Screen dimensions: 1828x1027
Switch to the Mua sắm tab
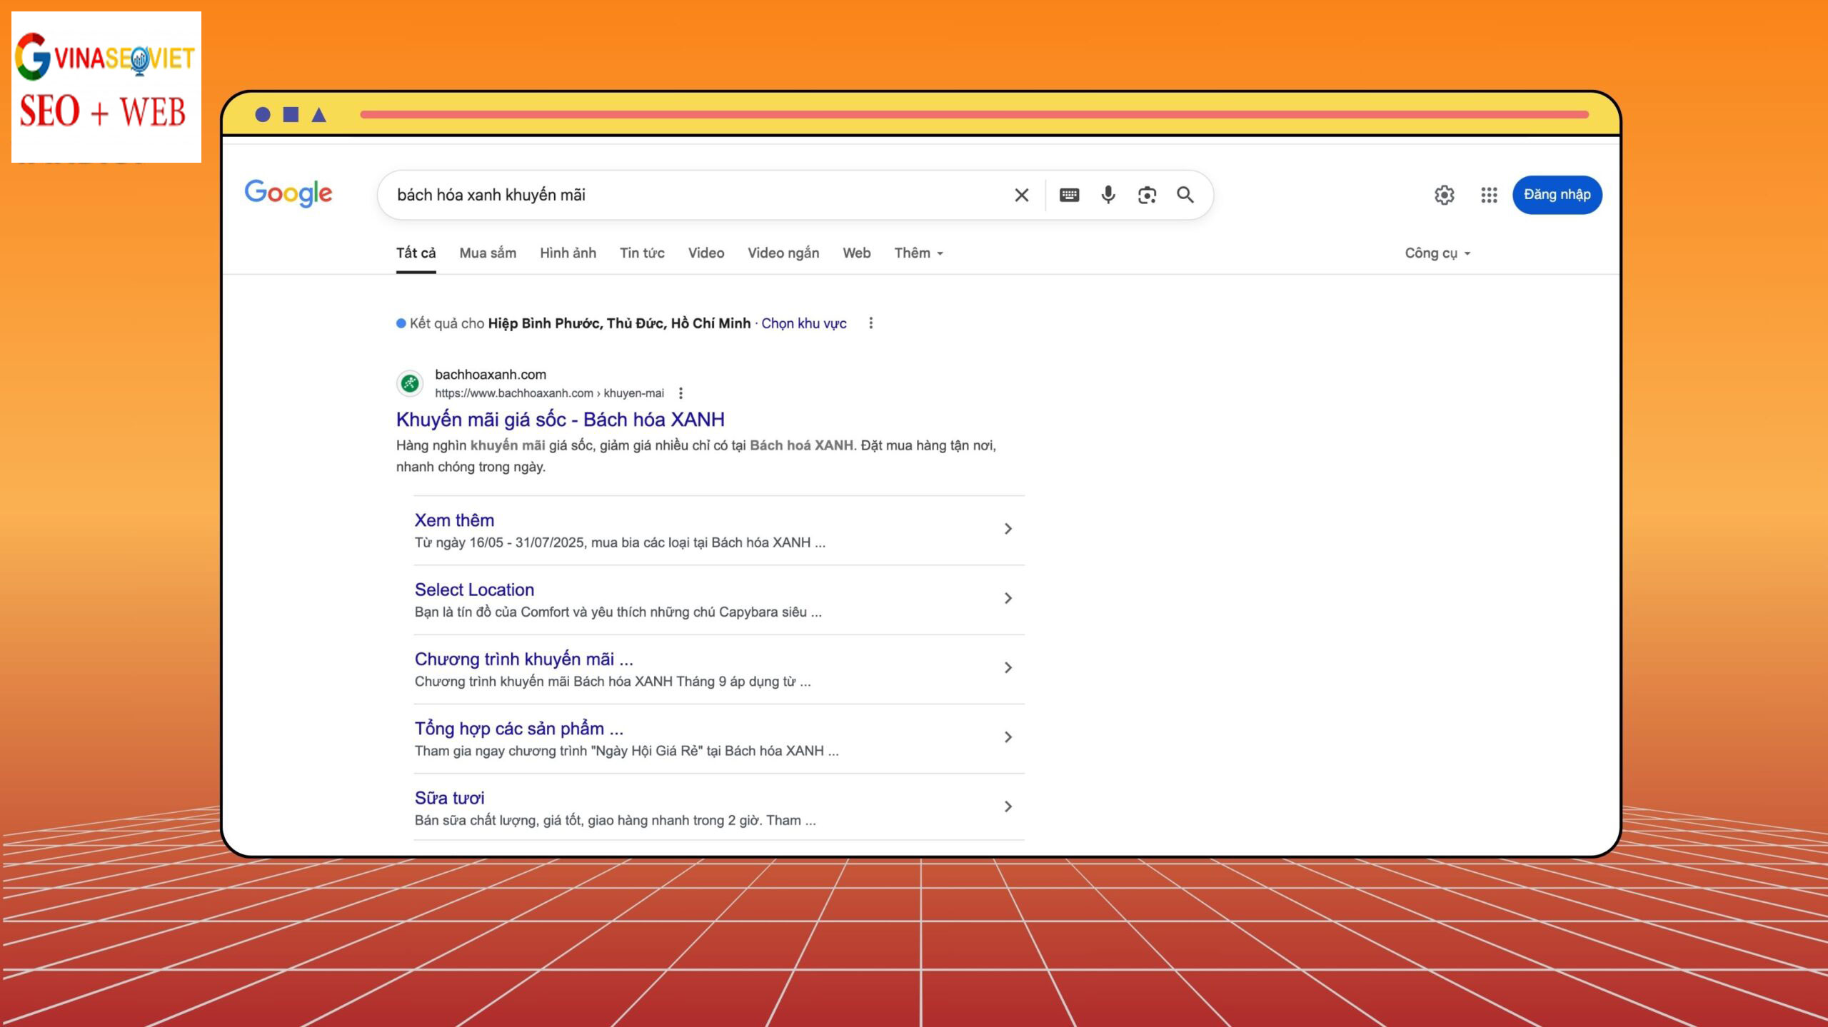tap(488, 253)
